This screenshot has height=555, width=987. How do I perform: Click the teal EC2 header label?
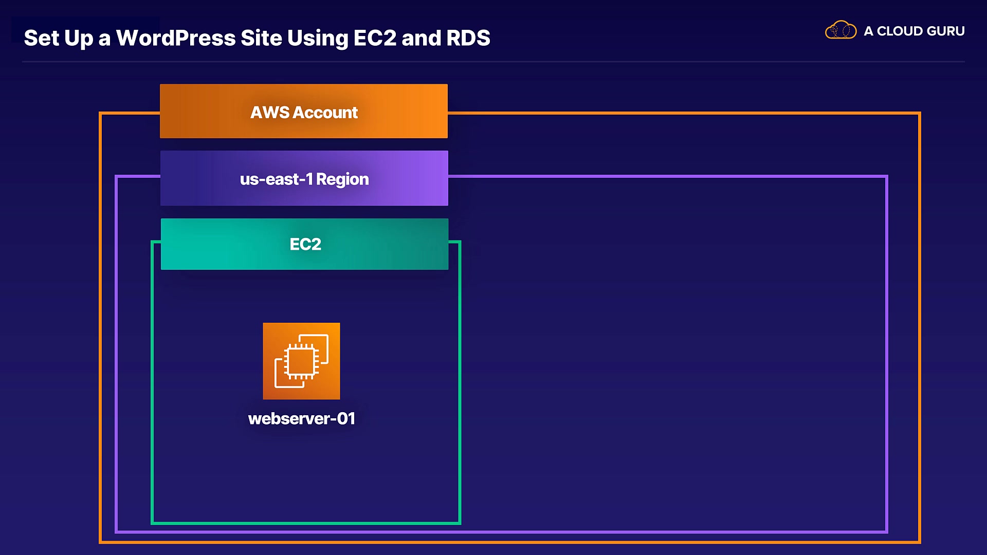pos(305,244)
